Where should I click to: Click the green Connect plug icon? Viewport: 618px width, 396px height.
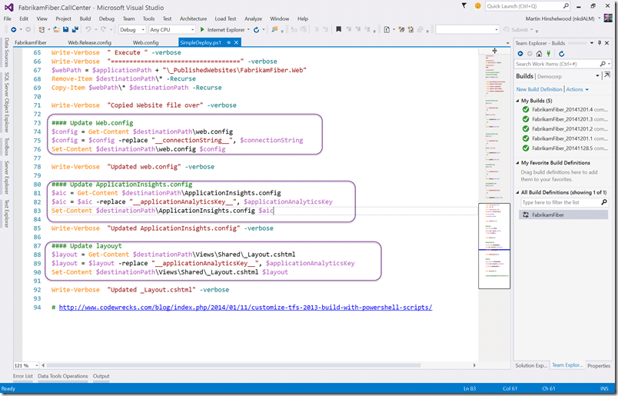point(548,54)
